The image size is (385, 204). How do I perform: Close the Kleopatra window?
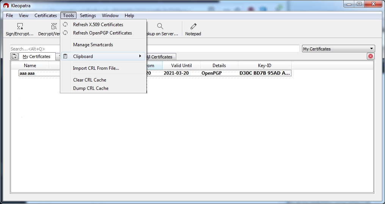coord(374,4)
